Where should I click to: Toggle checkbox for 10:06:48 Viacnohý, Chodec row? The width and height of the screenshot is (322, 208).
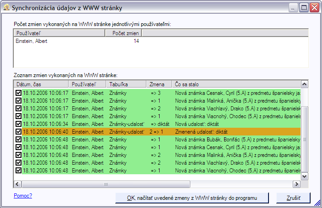click(x=18, y=171)
